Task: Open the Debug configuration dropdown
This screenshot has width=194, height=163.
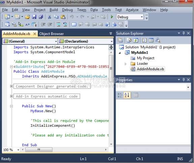Action: (x=142, y=17)
